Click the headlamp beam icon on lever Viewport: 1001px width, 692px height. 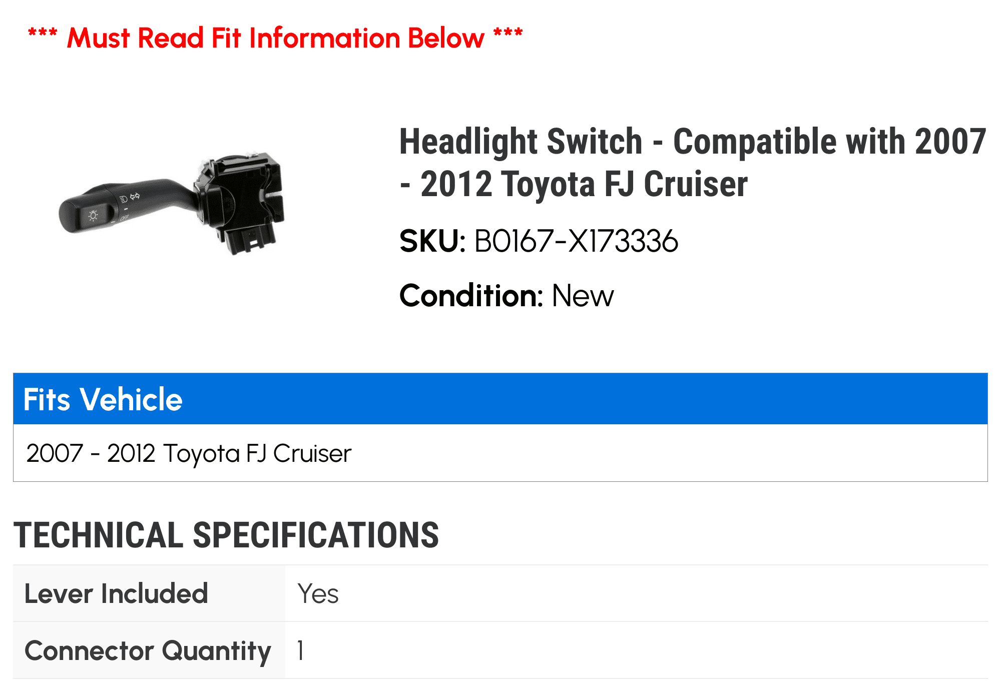[x=123, y=199]
